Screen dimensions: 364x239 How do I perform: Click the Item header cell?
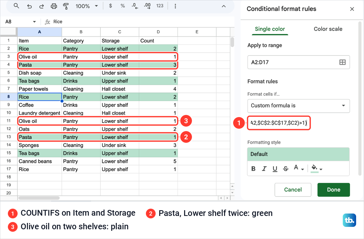pyautogui.click(x=39, y=41)
